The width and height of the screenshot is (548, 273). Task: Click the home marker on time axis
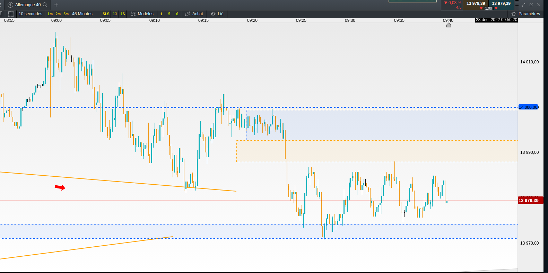pyautogui.click(x=449, y=25)
